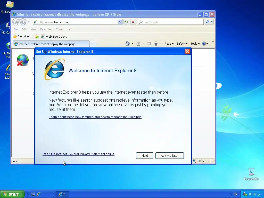Viewport: 264px width, 198px height.
Task: Click the Next button in setup dialog
Action: pyautogui.click(x=144, y=155)
